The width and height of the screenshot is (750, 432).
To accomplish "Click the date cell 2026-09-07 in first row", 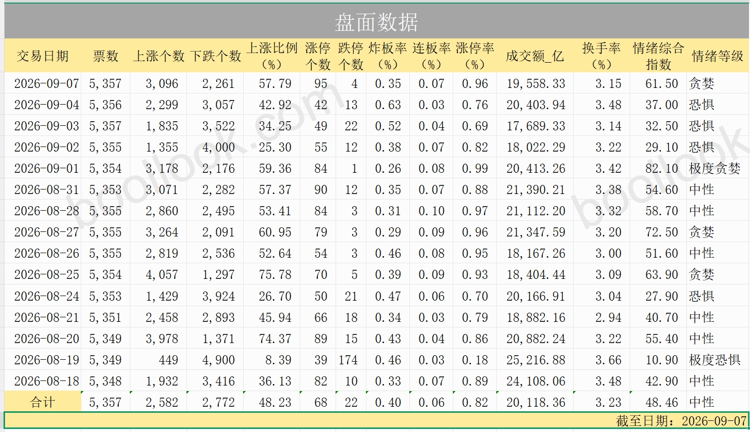I will pyautogui.click(x=46, y=83).
